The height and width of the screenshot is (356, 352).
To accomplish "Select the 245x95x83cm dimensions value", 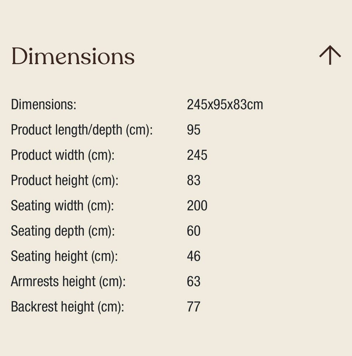I will tap(225, 104).
